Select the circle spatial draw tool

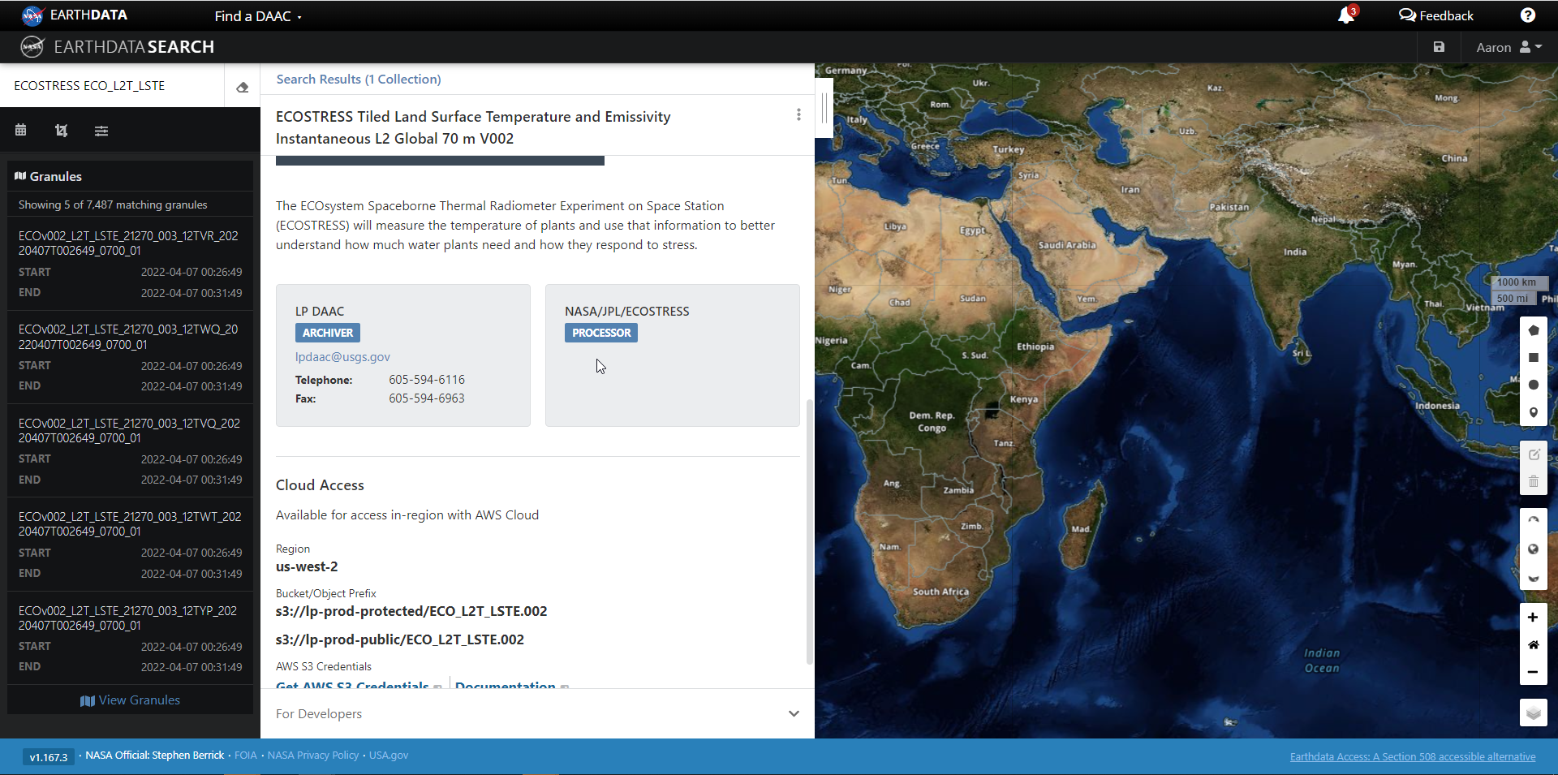point(1533,385)
